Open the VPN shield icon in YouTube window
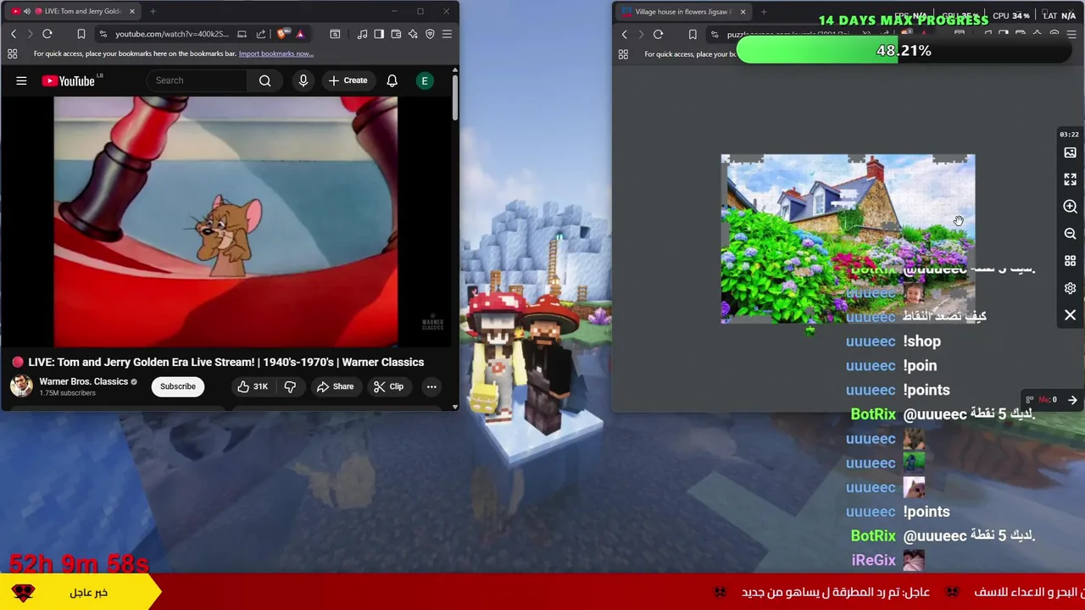This screenshot has width=1085, height=610. [430, 34]
